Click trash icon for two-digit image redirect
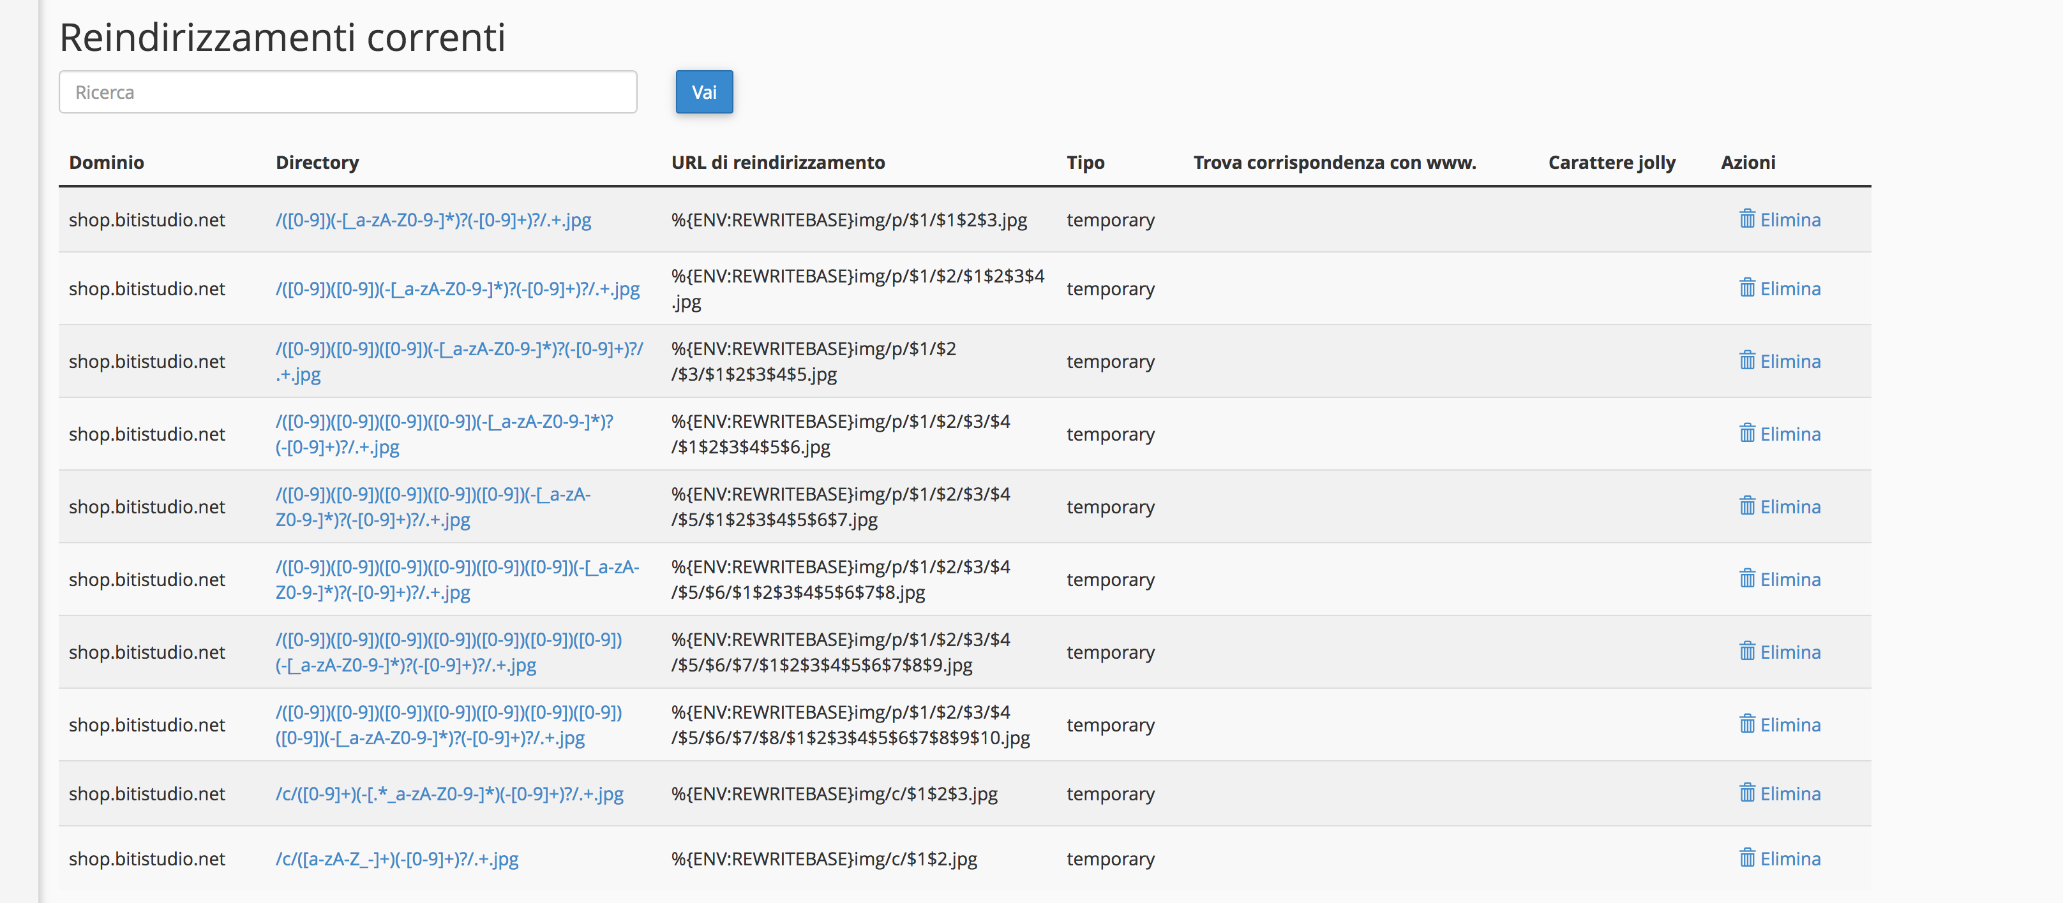The width and height of the screenshot is (2063, 903). pyautogui.click(x=1746, y=287)
